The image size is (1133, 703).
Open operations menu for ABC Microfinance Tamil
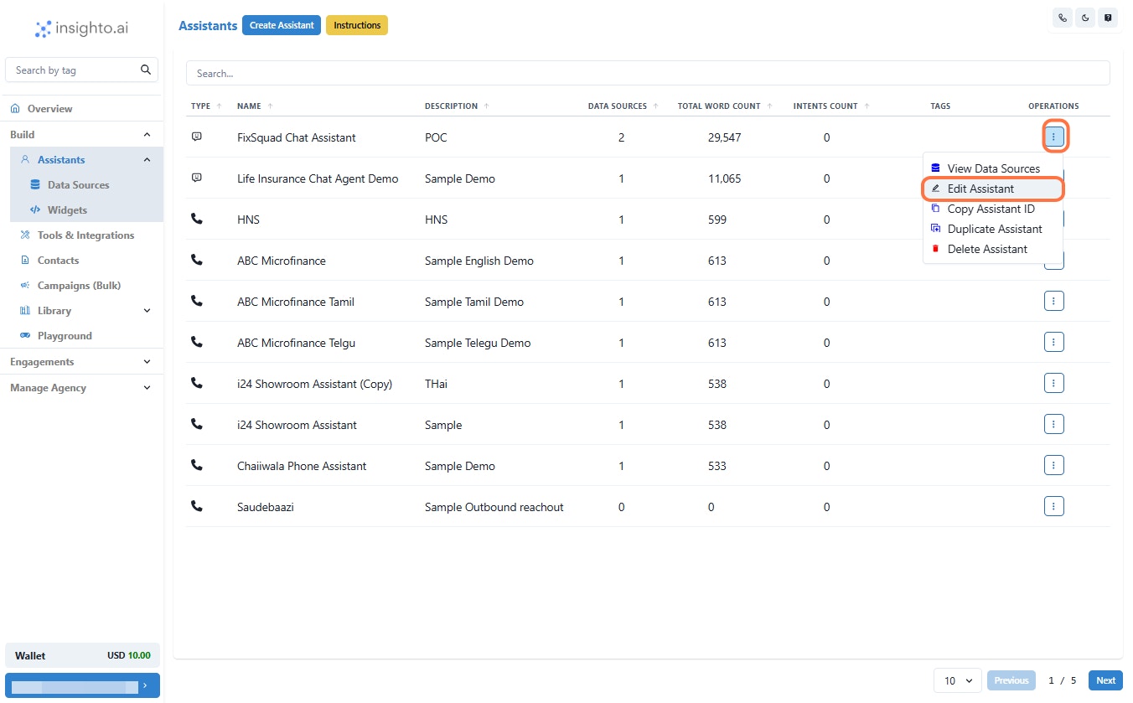(x=1054, y=301)
